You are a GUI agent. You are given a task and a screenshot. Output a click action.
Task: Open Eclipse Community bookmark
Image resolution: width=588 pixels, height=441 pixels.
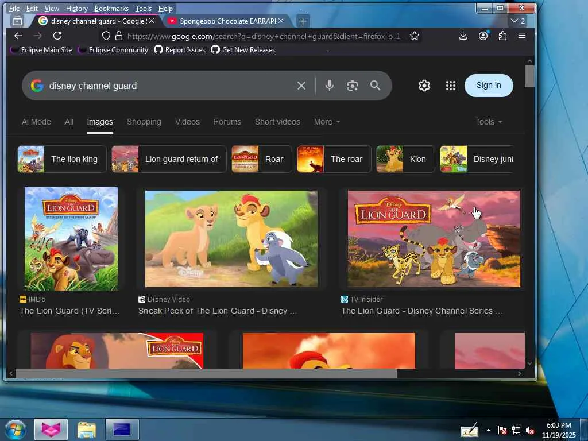(x=113, y=50)
